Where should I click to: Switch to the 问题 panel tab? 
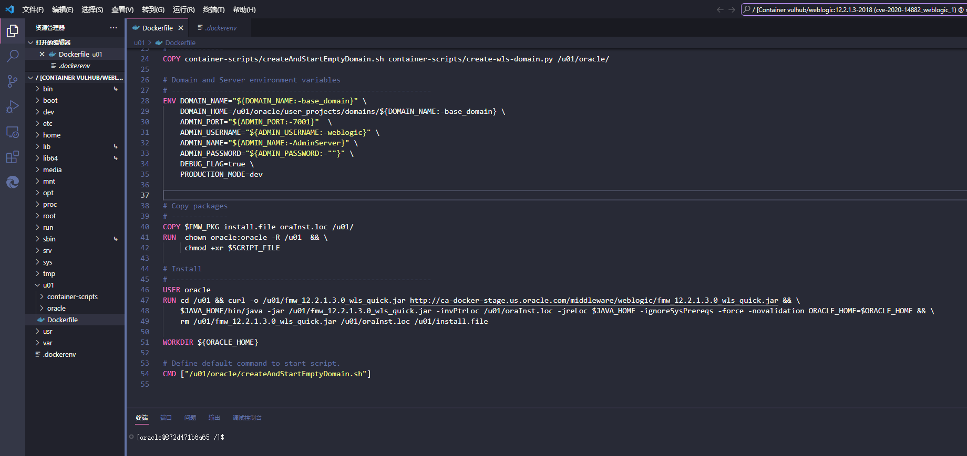coord(190,418)
